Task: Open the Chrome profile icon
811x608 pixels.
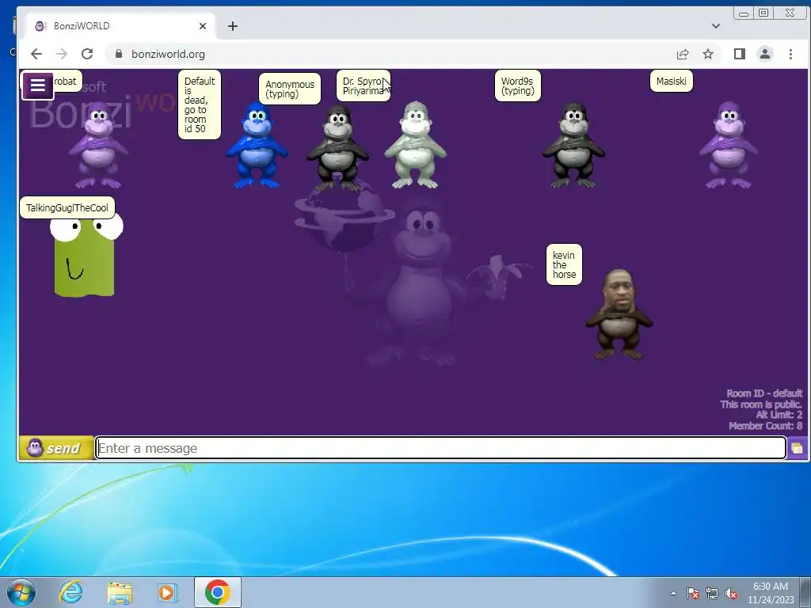Action: pos(765,54)
